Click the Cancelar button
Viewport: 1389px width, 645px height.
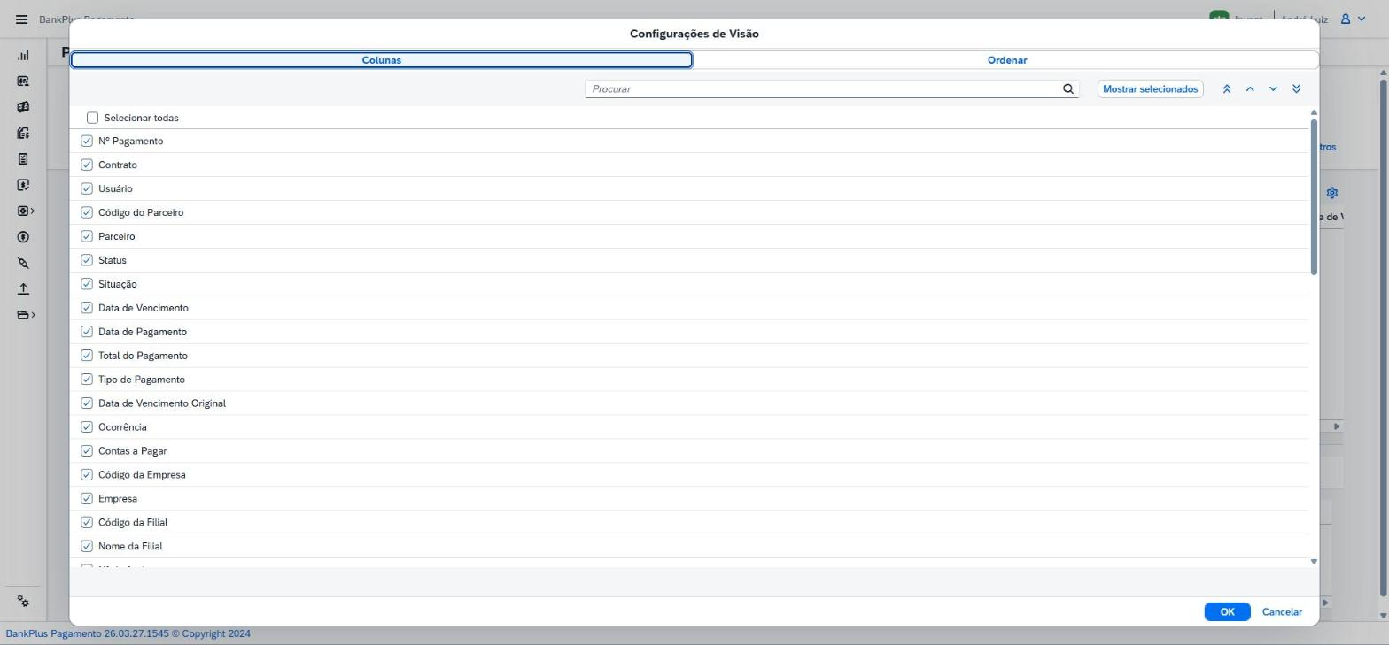tap(1282, 612)
